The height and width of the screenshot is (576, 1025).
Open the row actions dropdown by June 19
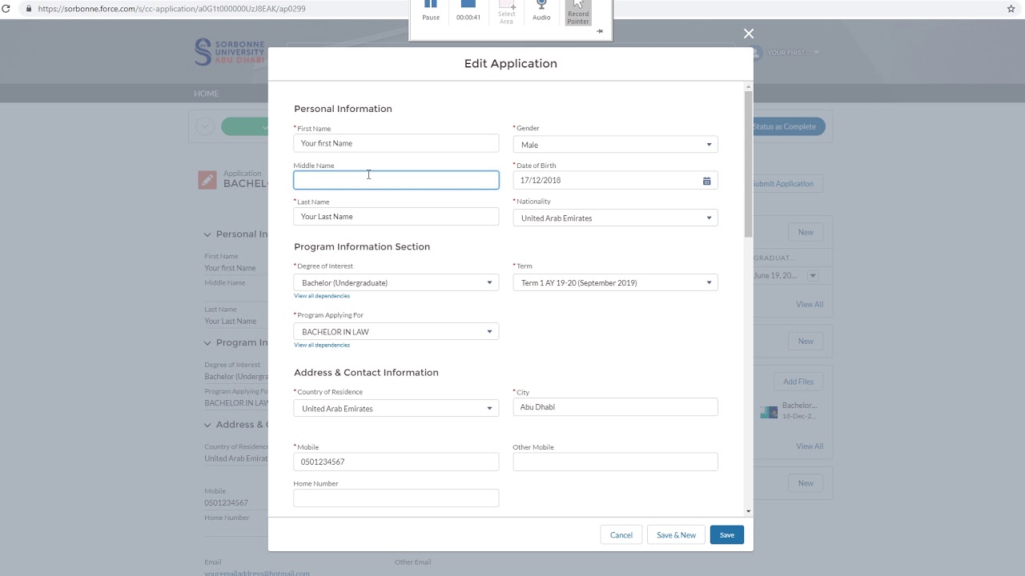coord(812,275)
